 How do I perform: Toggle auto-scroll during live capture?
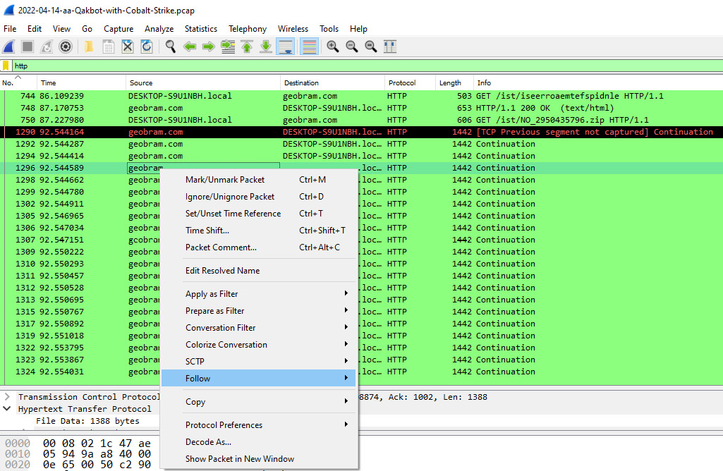286,47
